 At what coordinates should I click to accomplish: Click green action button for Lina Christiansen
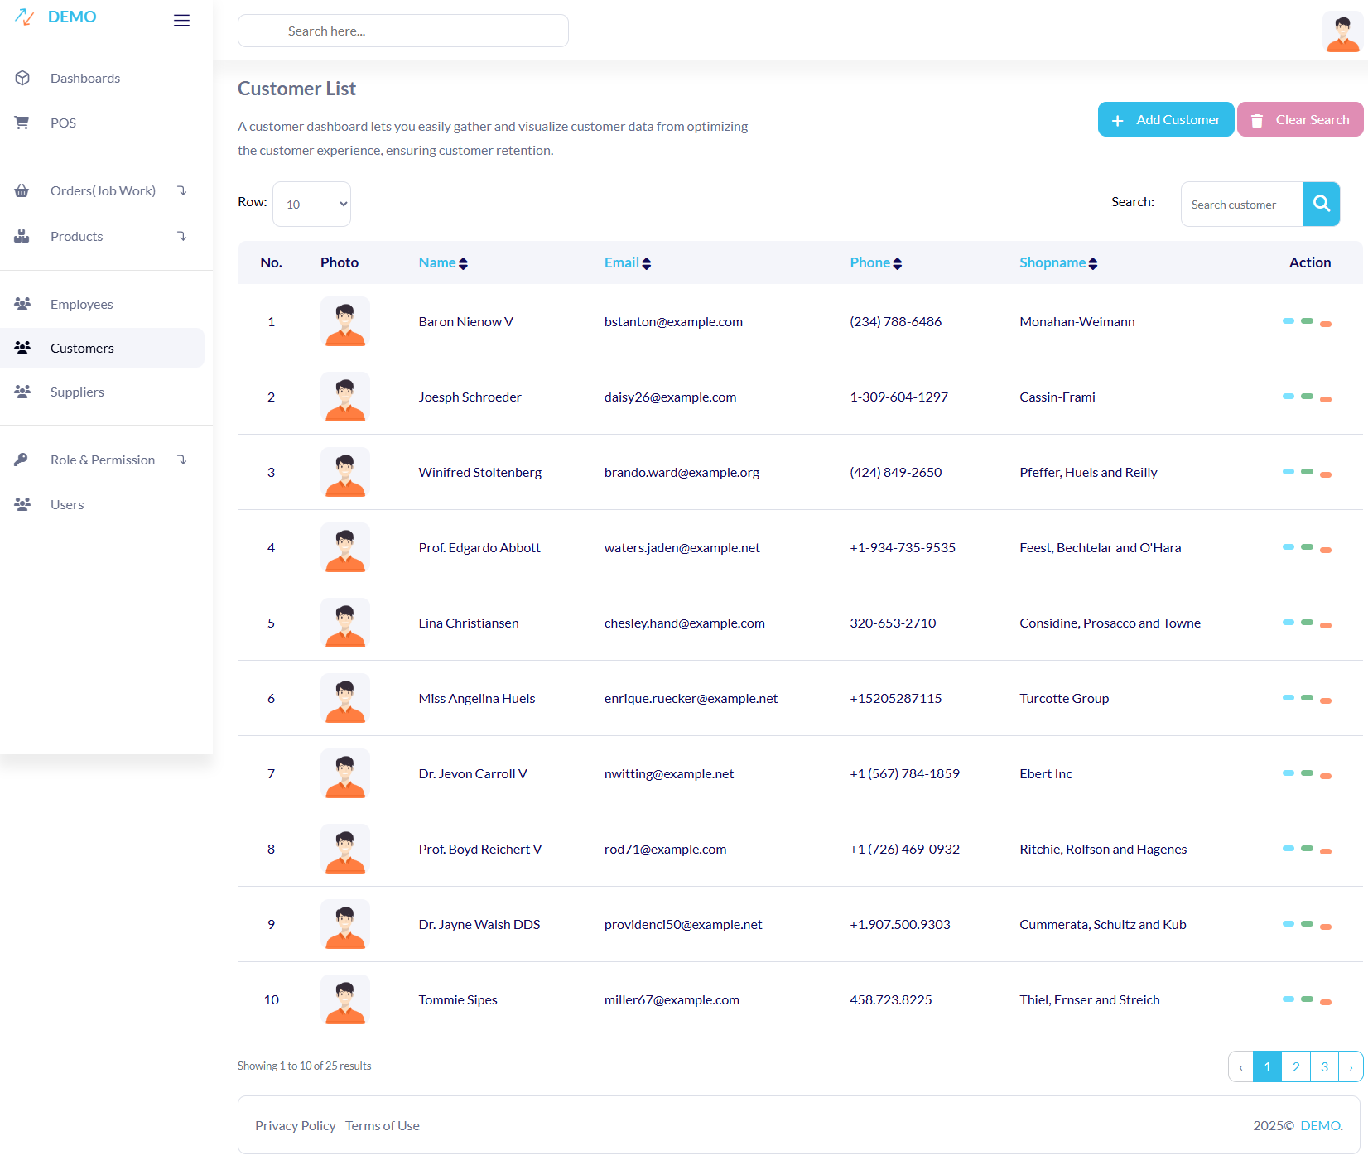coord(1307,623)
